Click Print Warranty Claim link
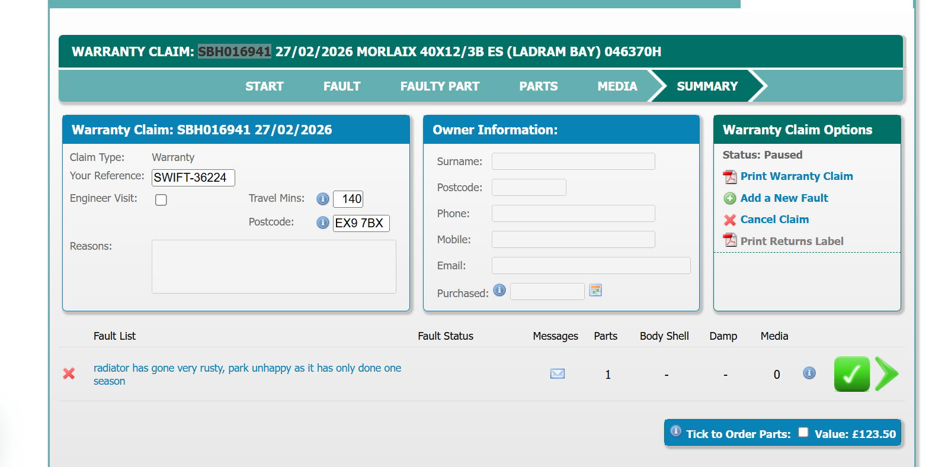Viewport: 932px width, 467px height. [796, 176]
